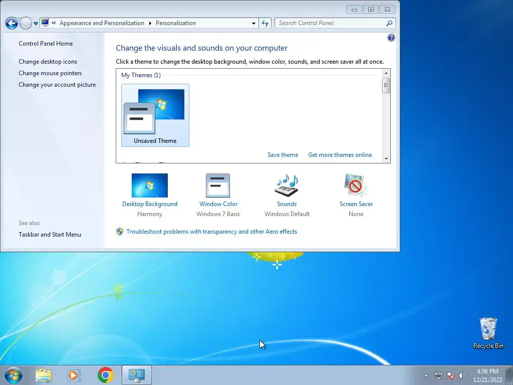Open the recent pages dropdown arrow
The height and width of the screenshot is (385, 513).
tap(36, 24)
